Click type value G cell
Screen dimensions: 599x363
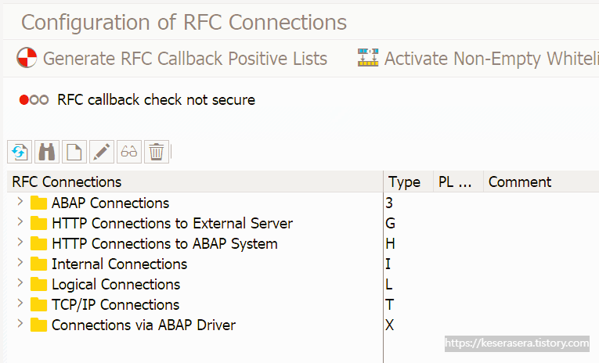coord(390,223)
